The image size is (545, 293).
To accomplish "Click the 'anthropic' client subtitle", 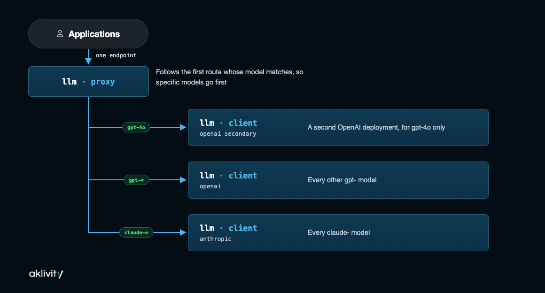I will click(x=216, y=239).
